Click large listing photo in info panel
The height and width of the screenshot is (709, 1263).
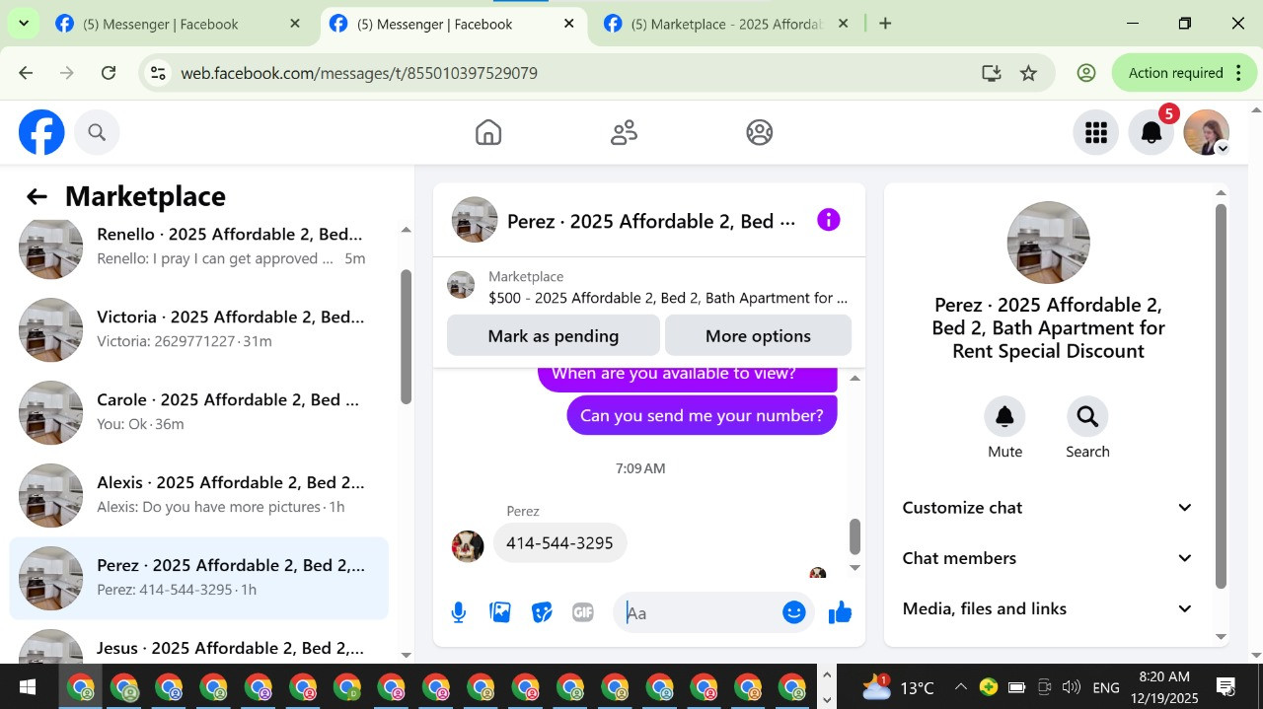[1048, 243]
